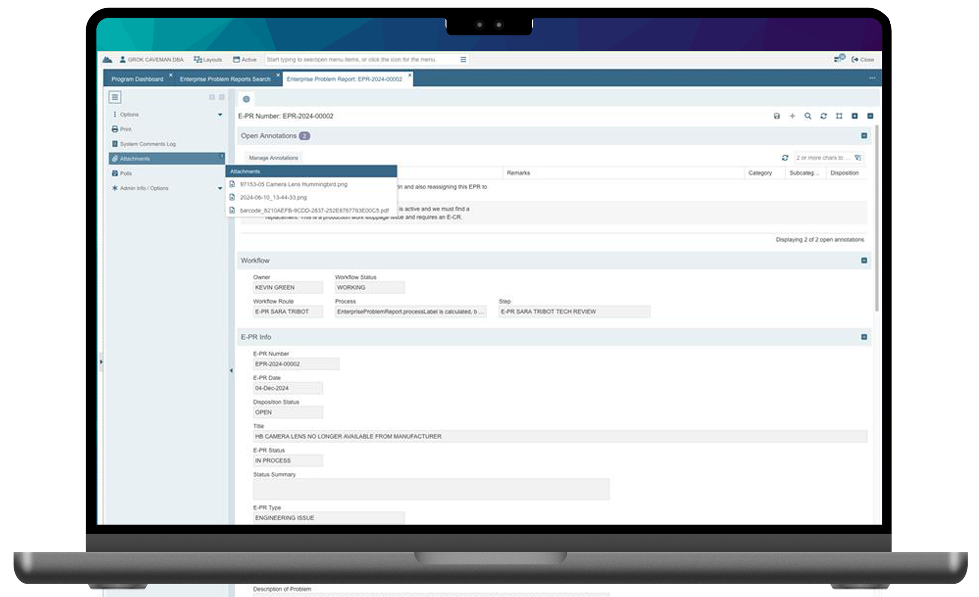Click the fullscreen frame icon in record toolbar

tap(839, 116)
